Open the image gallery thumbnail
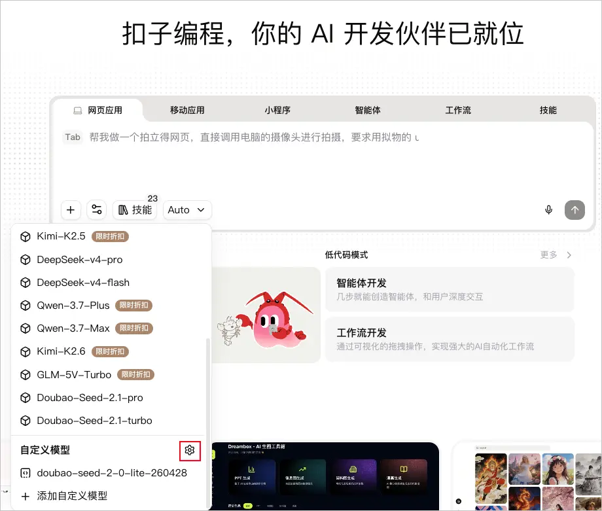This screenshot has width=602, height=511. click(x=528, y=477)
